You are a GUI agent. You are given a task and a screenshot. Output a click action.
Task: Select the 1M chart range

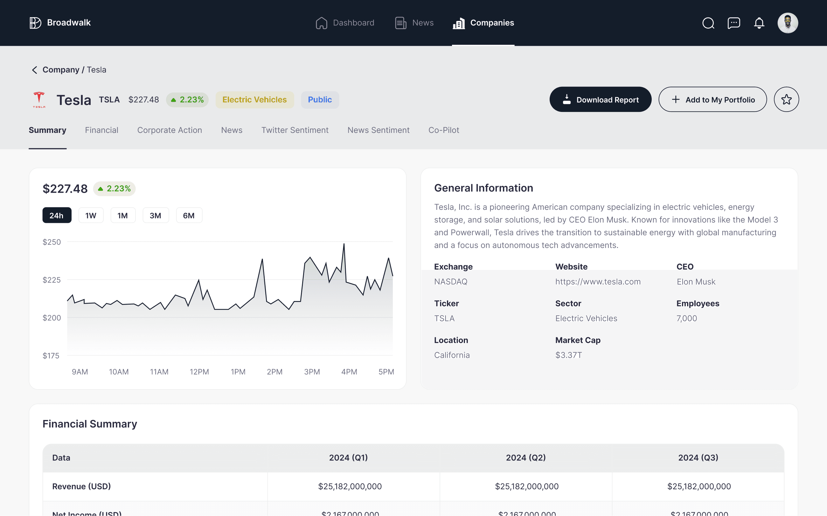tap(123, 215)
